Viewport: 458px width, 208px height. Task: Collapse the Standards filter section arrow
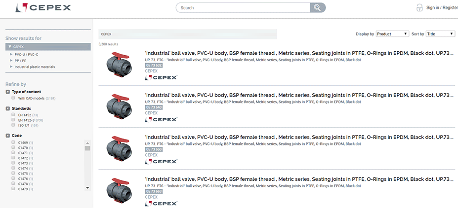[8, 108]
